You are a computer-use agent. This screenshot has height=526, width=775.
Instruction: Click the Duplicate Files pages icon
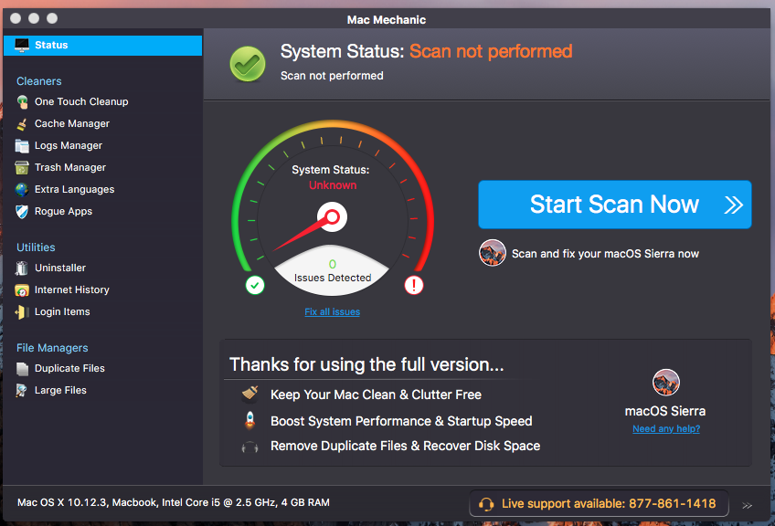click(22, 368)
